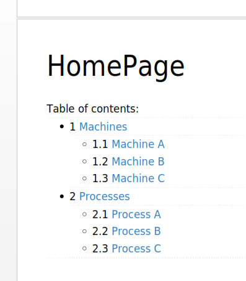Viewport: 246px width, 281px height.
Task: Open the Machine A link
Action: (138, 144)
